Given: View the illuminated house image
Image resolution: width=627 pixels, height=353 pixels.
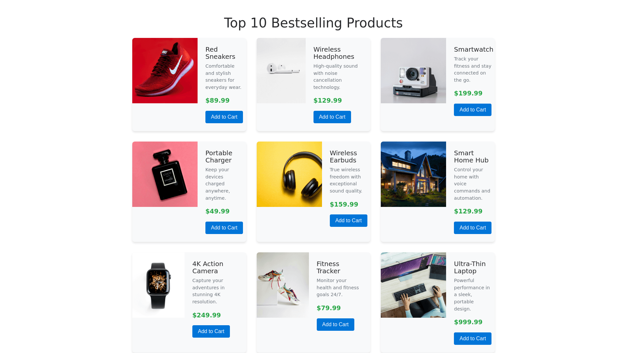Looking at the screenshot, I should (413, 174).
